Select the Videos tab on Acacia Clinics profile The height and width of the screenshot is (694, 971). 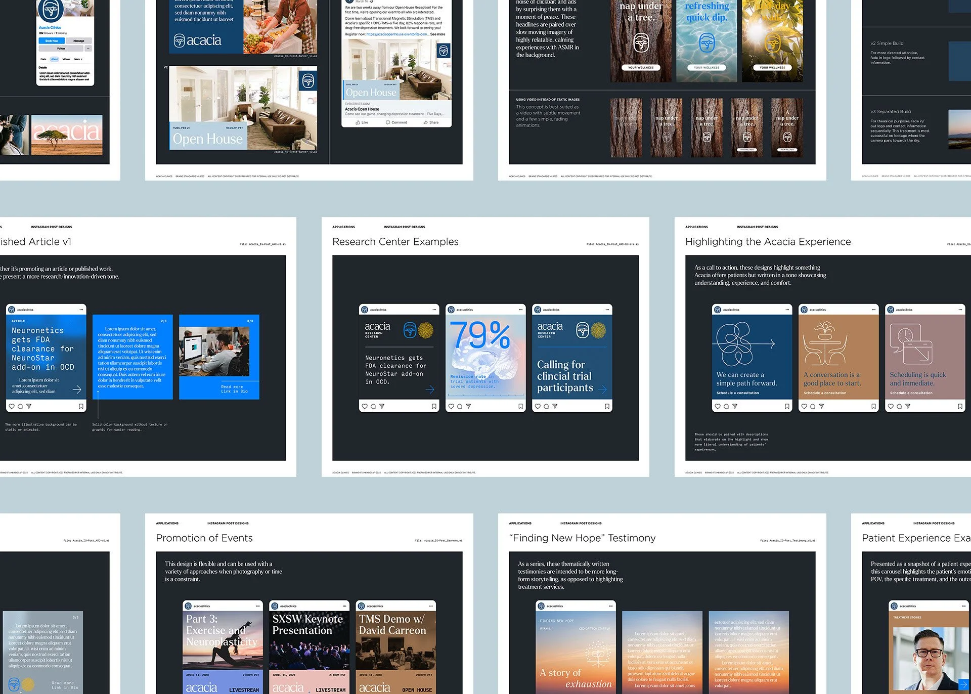pos(66,59)
